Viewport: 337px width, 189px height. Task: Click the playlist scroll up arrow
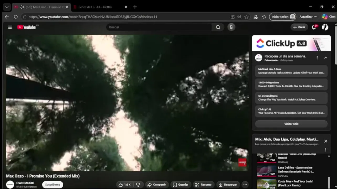click(x=329, y=156)
